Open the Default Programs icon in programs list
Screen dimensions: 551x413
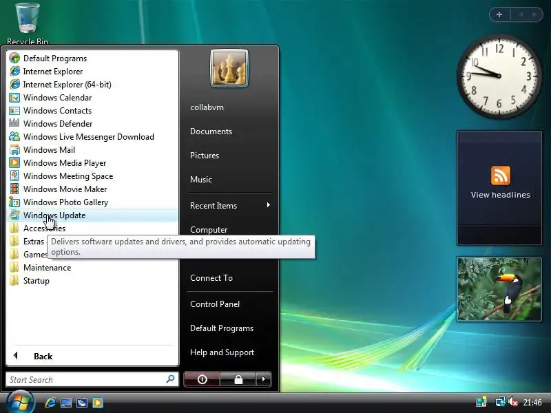14,58
